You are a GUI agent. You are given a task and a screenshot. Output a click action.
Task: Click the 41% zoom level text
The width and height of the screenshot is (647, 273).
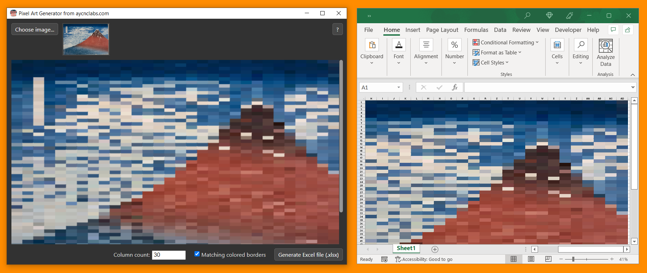[x=623, y=259]
